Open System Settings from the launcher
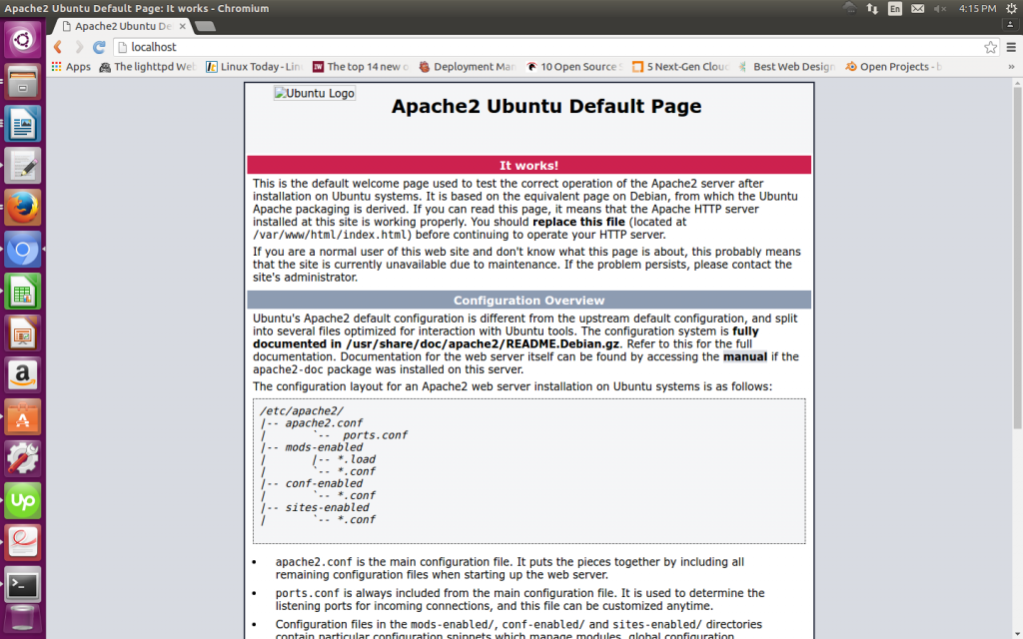Viewport: 1023px width, 639px height. [23, 459]
